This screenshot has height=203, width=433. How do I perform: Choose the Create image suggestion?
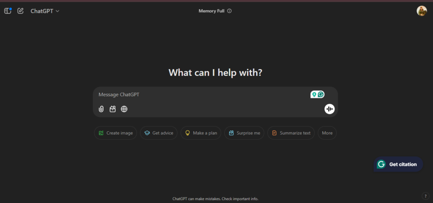tap(115, 133)
